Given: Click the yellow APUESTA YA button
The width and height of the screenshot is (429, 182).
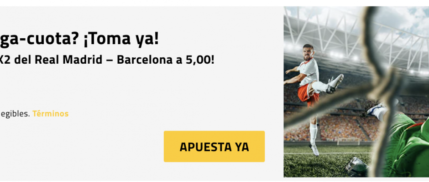Looking at the screenshot, I should [x=214, y=147].
